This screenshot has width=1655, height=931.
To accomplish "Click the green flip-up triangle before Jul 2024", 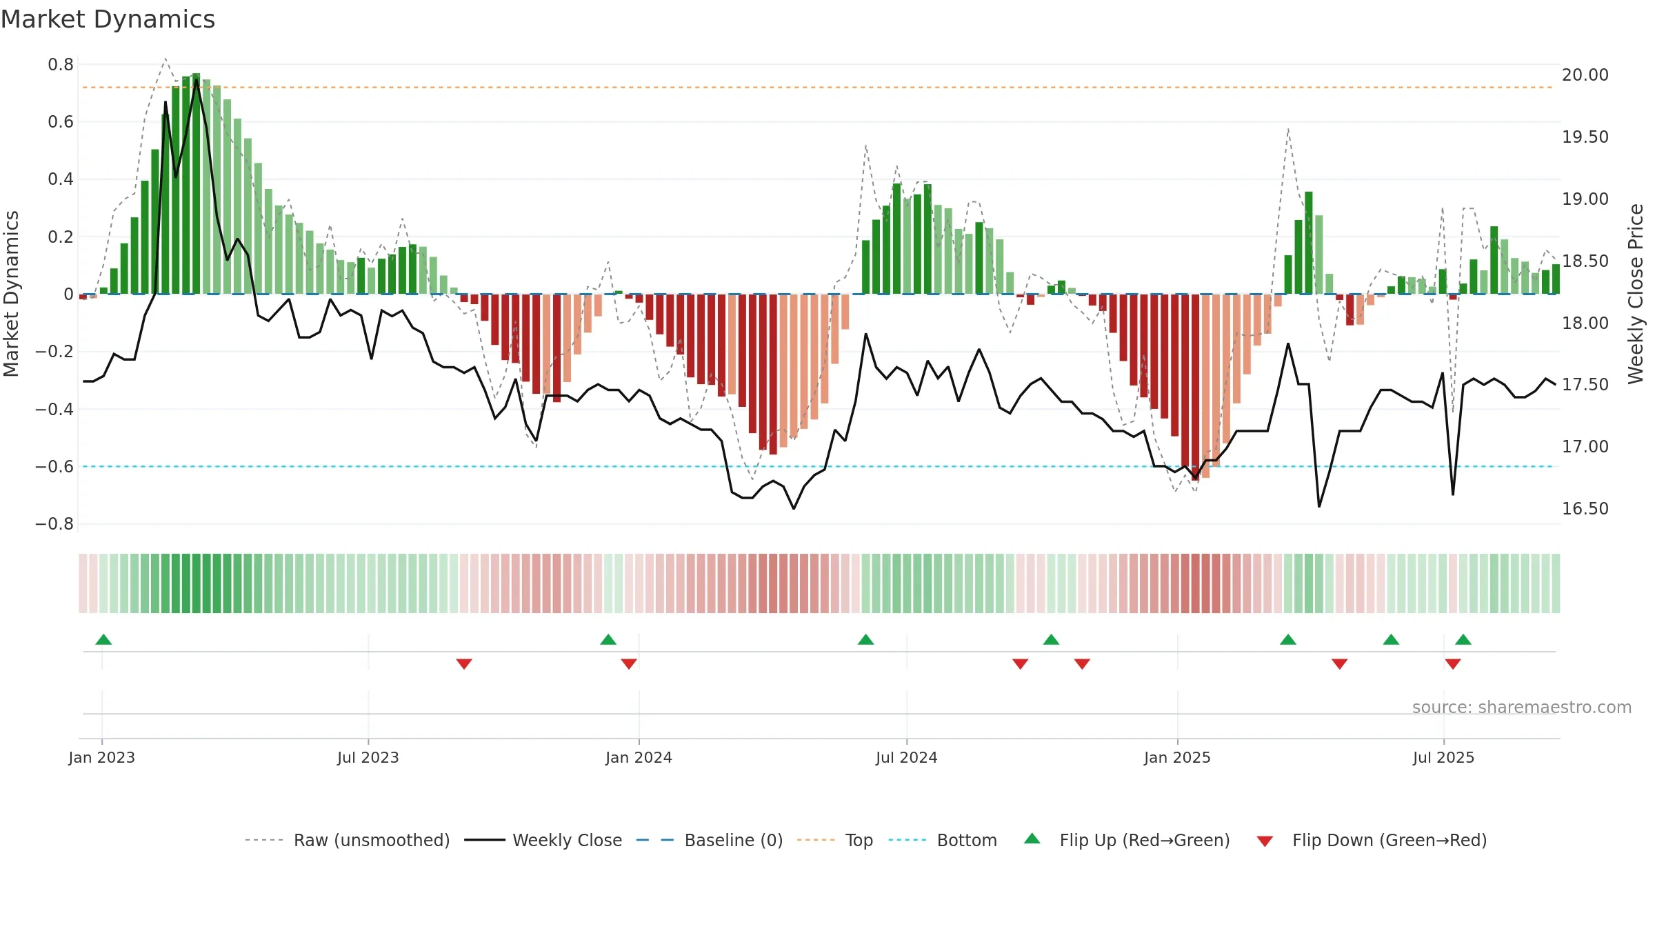I will click(x=866, y=639).
